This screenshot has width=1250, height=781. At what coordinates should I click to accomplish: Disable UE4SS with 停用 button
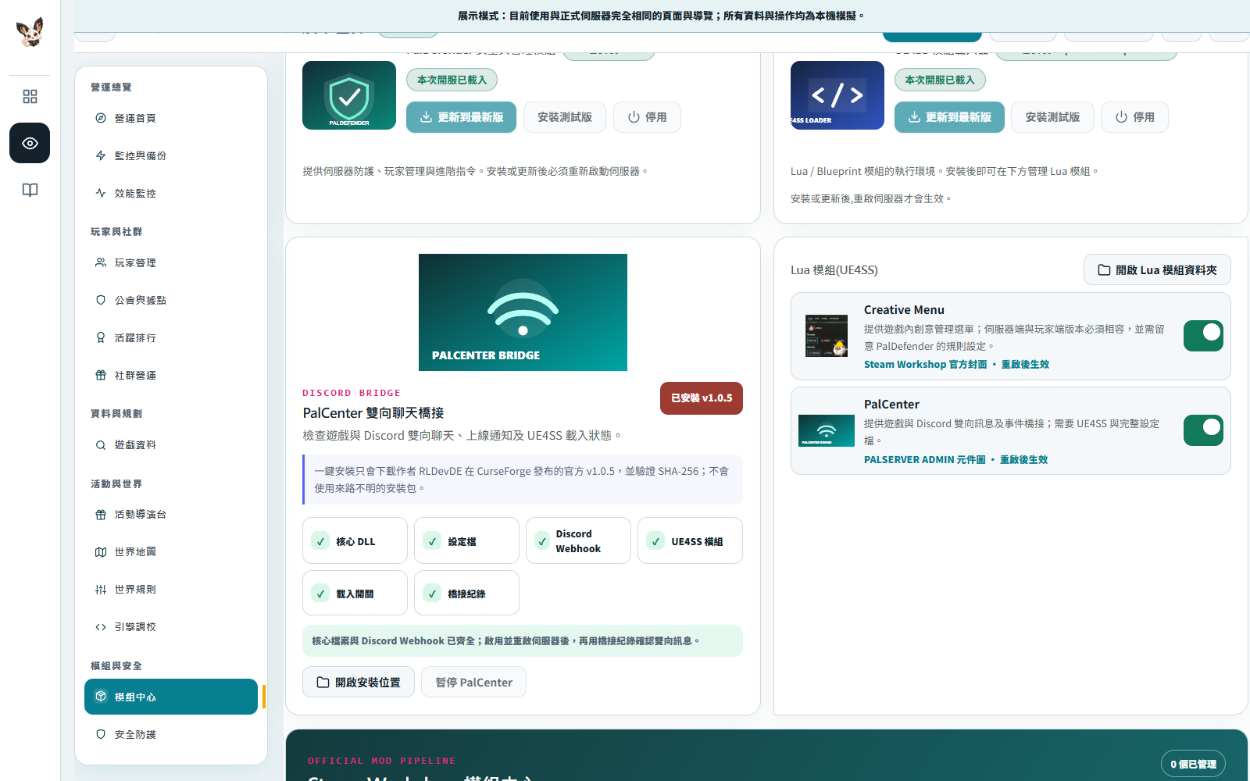[1134, 117]
